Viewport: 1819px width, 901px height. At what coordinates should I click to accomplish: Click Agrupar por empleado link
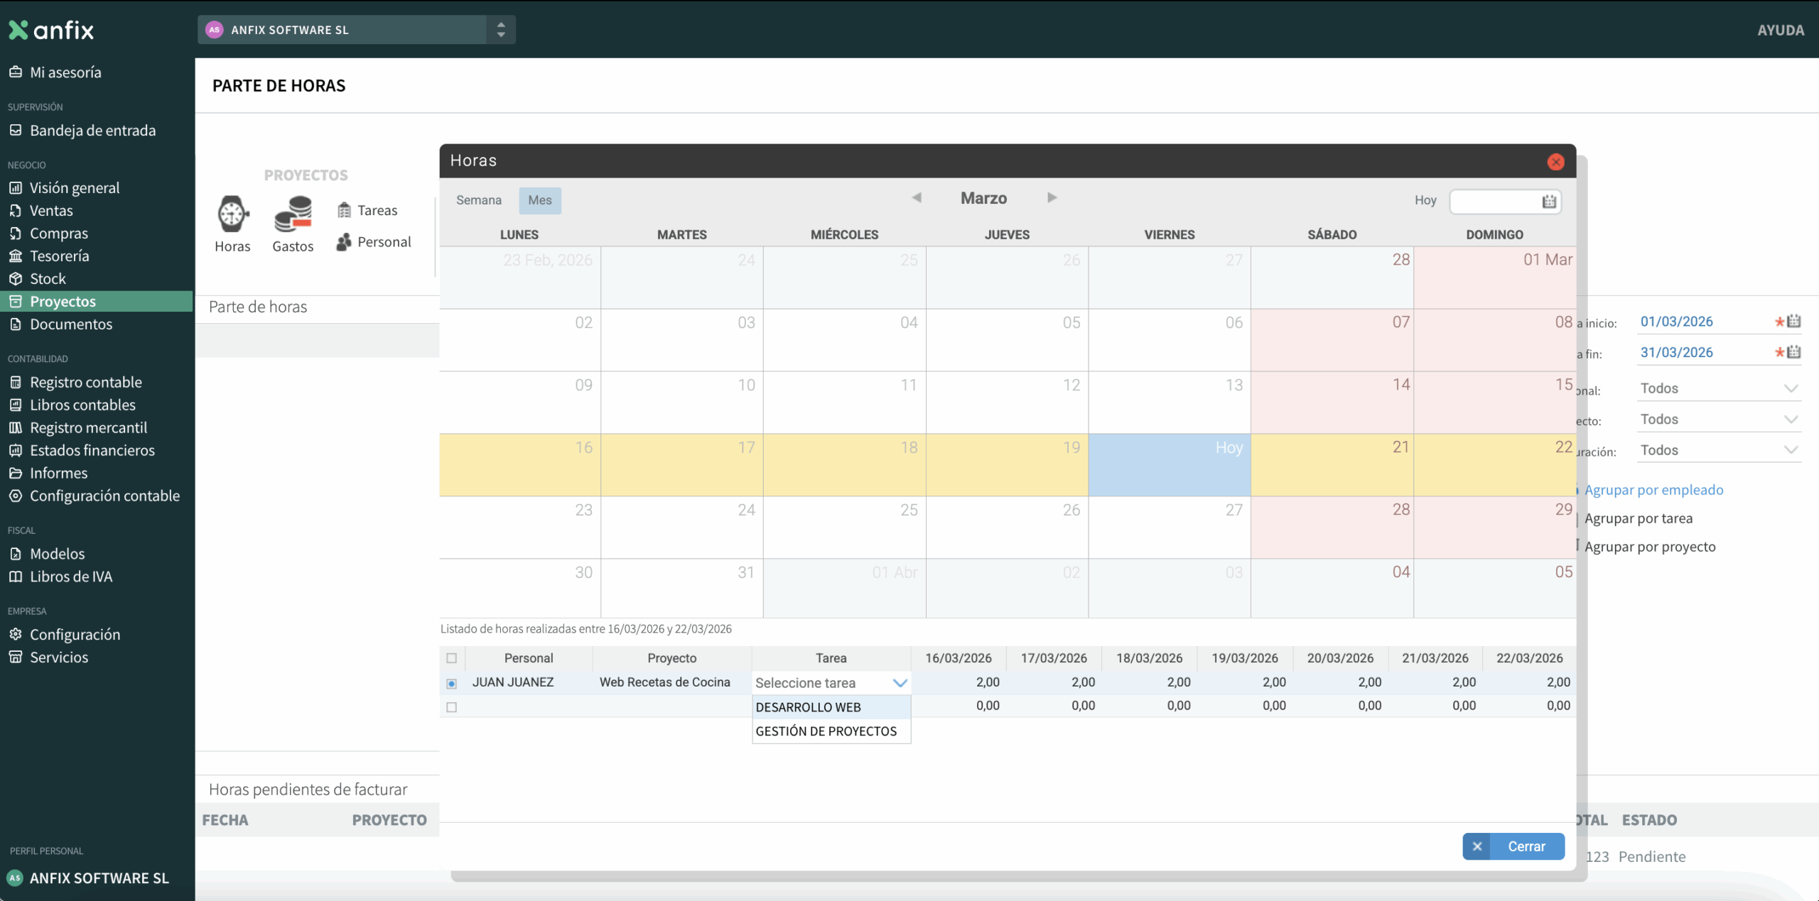(x=1653, y=490)
